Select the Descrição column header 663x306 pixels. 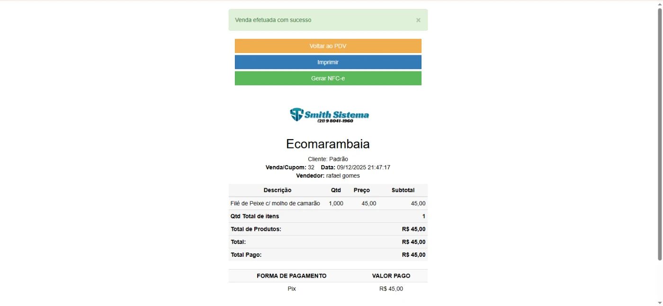pyautogui.click(x=278, y=190)
